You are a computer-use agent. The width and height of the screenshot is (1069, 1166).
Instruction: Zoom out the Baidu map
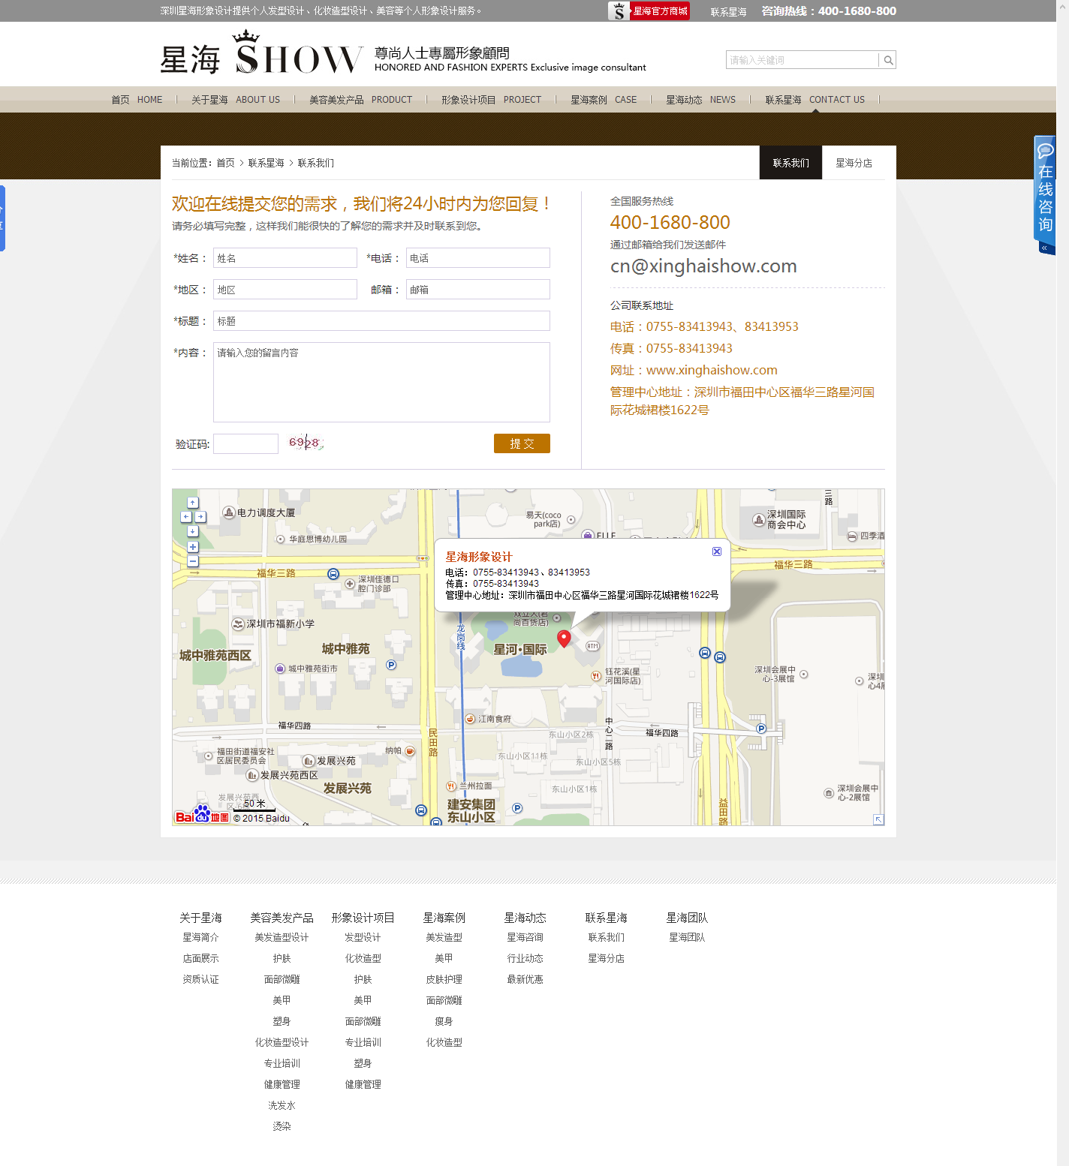(193, 561)
